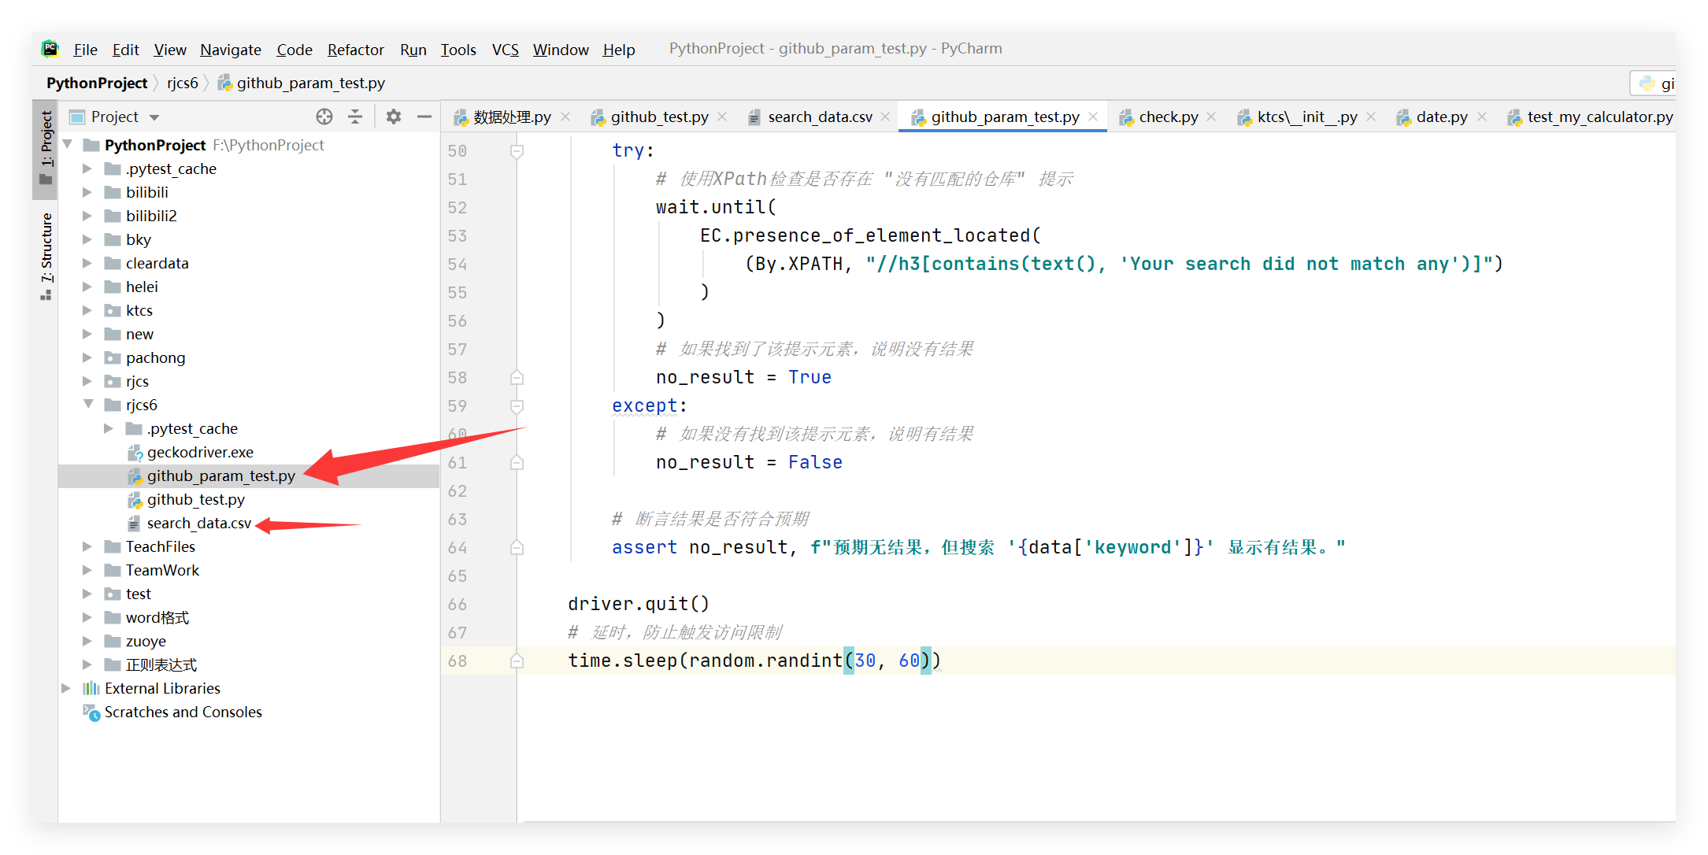Collapse the rjcs6 folder
This screenshot has width=1708, height=855.
click(88, 405)
